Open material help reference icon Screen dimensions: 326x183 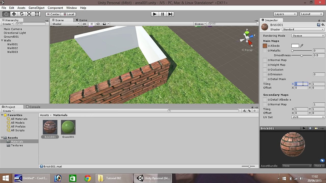(x=319, y=25)
